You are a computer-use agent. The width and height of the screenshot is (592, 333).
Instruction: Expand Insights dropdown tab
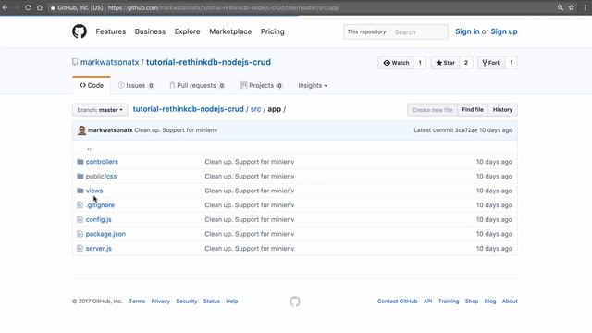(313, 85)
